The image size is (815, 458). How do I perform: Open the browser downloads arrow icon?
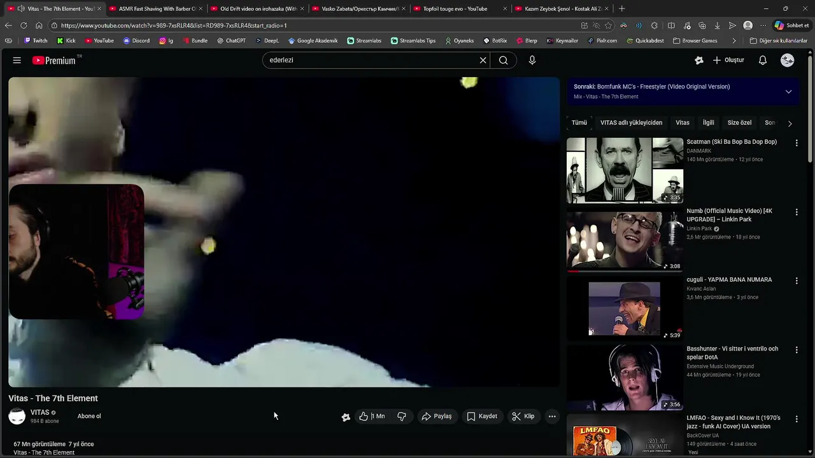coord(717,25)
